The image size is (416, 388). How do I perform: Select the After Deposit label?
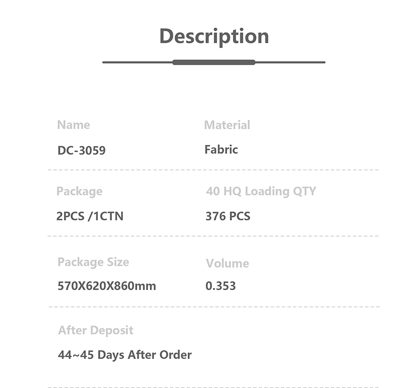pyautogui.click(x=96, y=330)
